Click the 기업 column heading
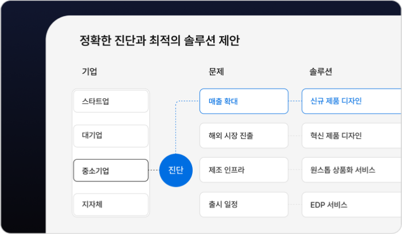 (x=89, y=72)
